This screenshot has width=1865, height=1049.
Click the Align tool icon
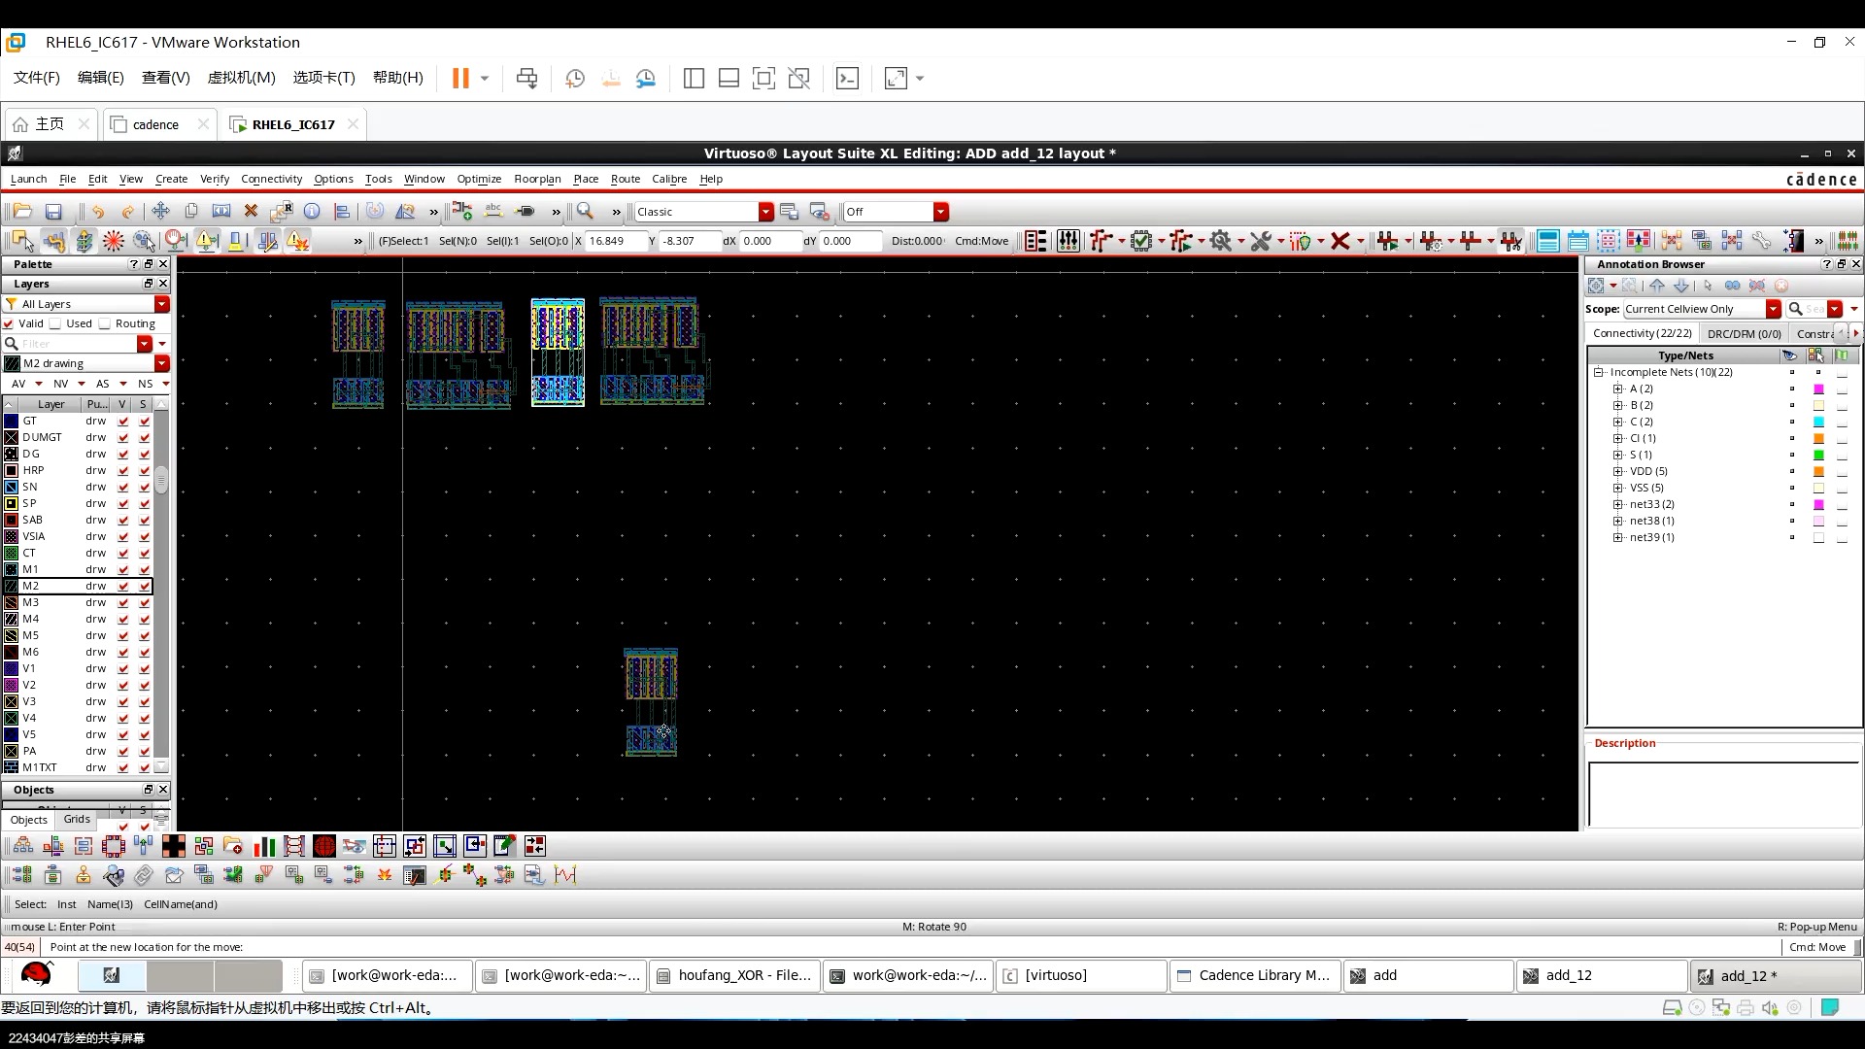click(342, 212)
